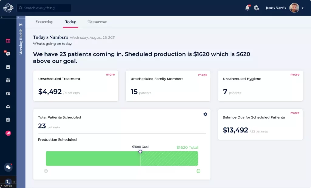Screen dimensions: 311x188
Task: Open the chat bubble button at bottom left
Action: pos(8,167)
